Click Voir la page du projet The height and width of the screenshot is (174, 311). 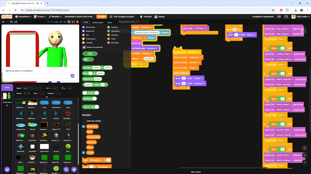122,17
